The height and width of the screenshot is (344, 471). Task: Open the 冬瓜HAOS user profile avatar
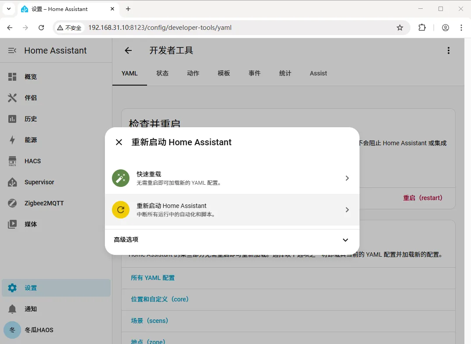12,330
